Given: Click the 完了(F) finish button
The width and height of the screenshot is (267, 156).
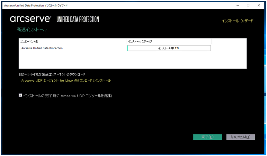Looking at the screenshot, I should (x=207, y=137).
